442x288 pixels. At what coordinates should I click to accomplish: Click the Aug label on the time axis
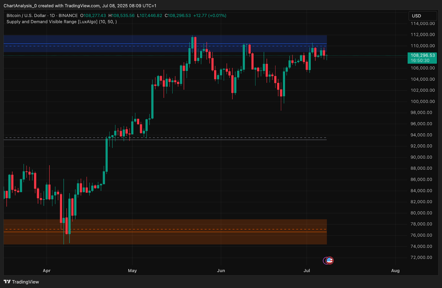point(395,271)
